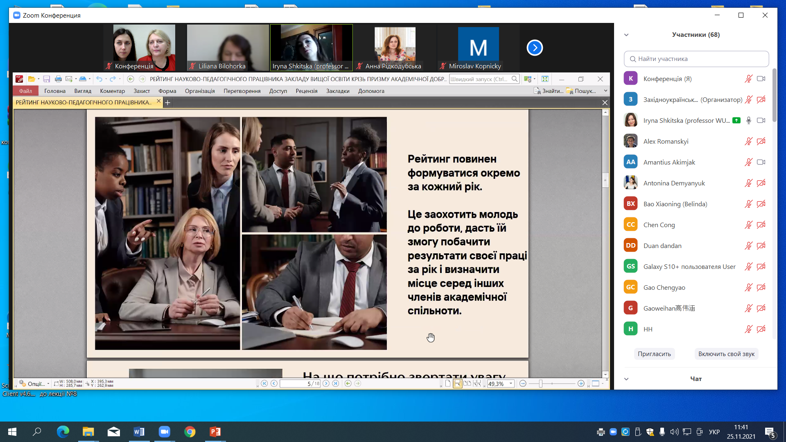The image size is (786, 442).
Task: Toggle mute icon for Amantius Akimjak
Action: (749, 162)
